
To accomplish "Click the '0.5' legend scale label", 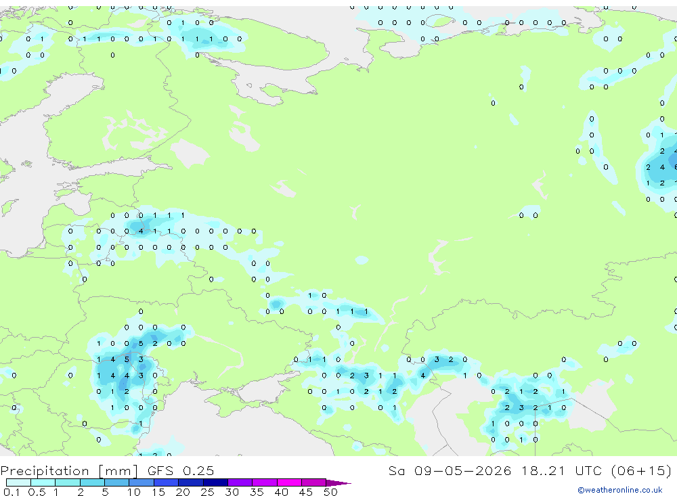I will 37,492.
